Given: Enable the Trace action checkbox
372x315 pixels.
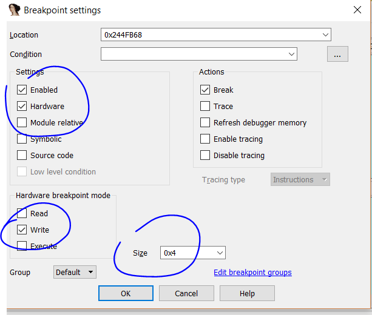Looking at the screenshot, I should point(206,107).
